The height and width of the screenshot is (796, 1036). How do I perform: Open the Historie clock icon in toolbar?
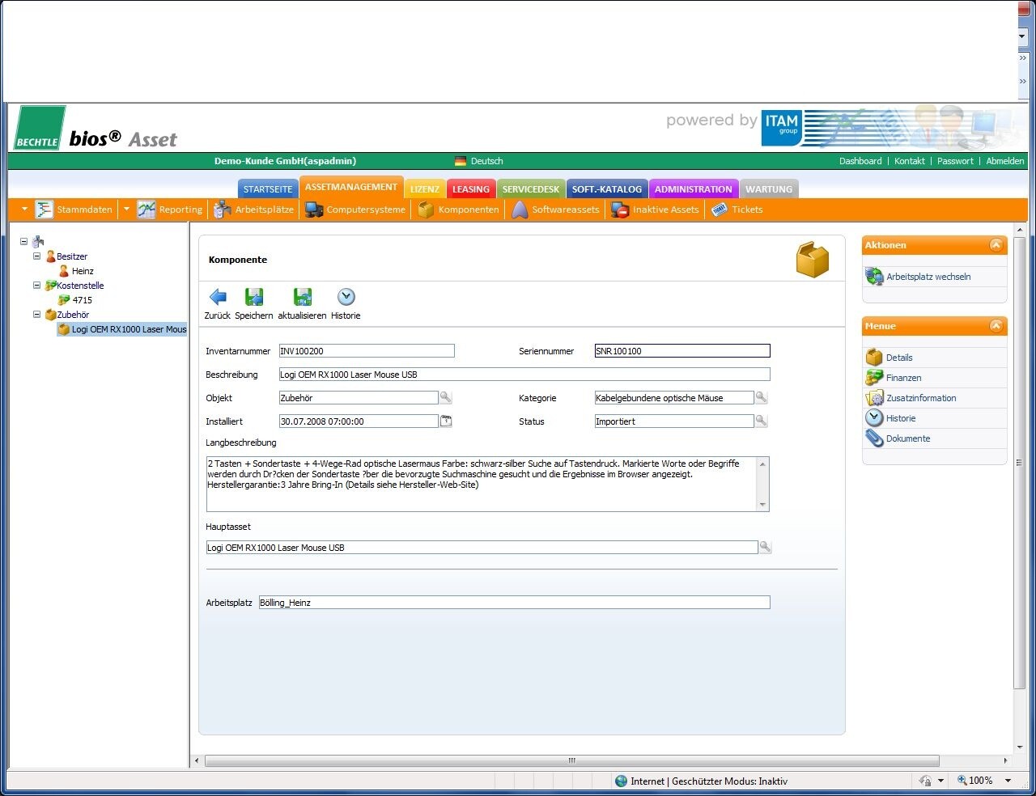[346, 298]
